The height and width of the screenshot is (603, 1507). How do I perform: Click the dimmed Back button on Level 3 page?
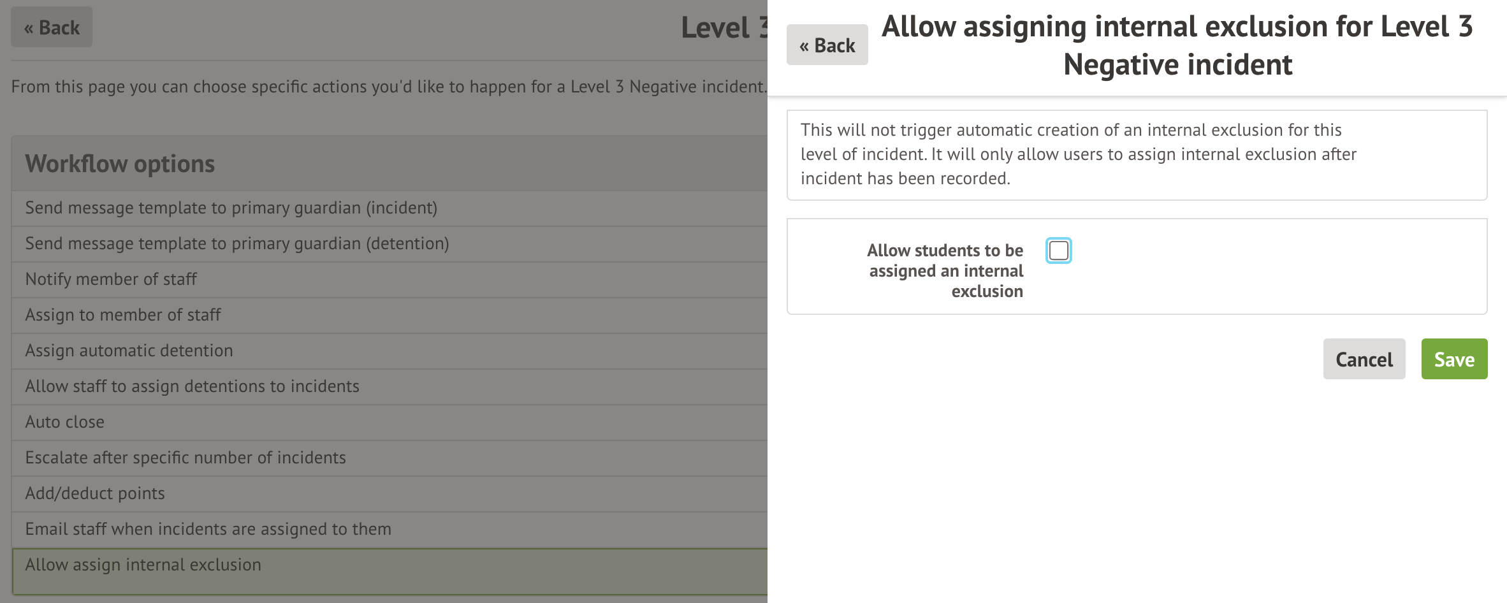[52, 27]
